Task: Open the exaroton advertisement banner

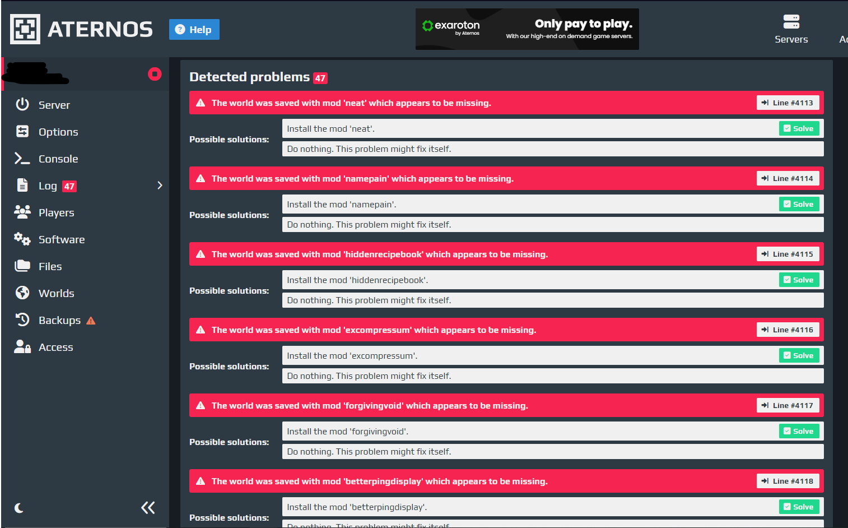Action: pos(527,29)
